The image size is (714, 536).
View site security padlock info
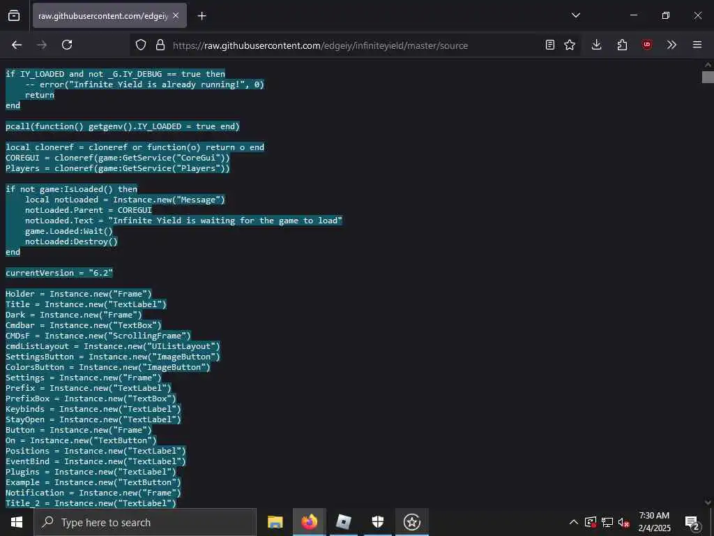tap(160, 45)
